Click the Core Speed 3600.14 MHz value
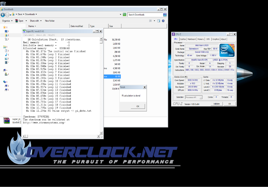The height and width of the screenshot is (187, 268). click(x=193, y=80)
